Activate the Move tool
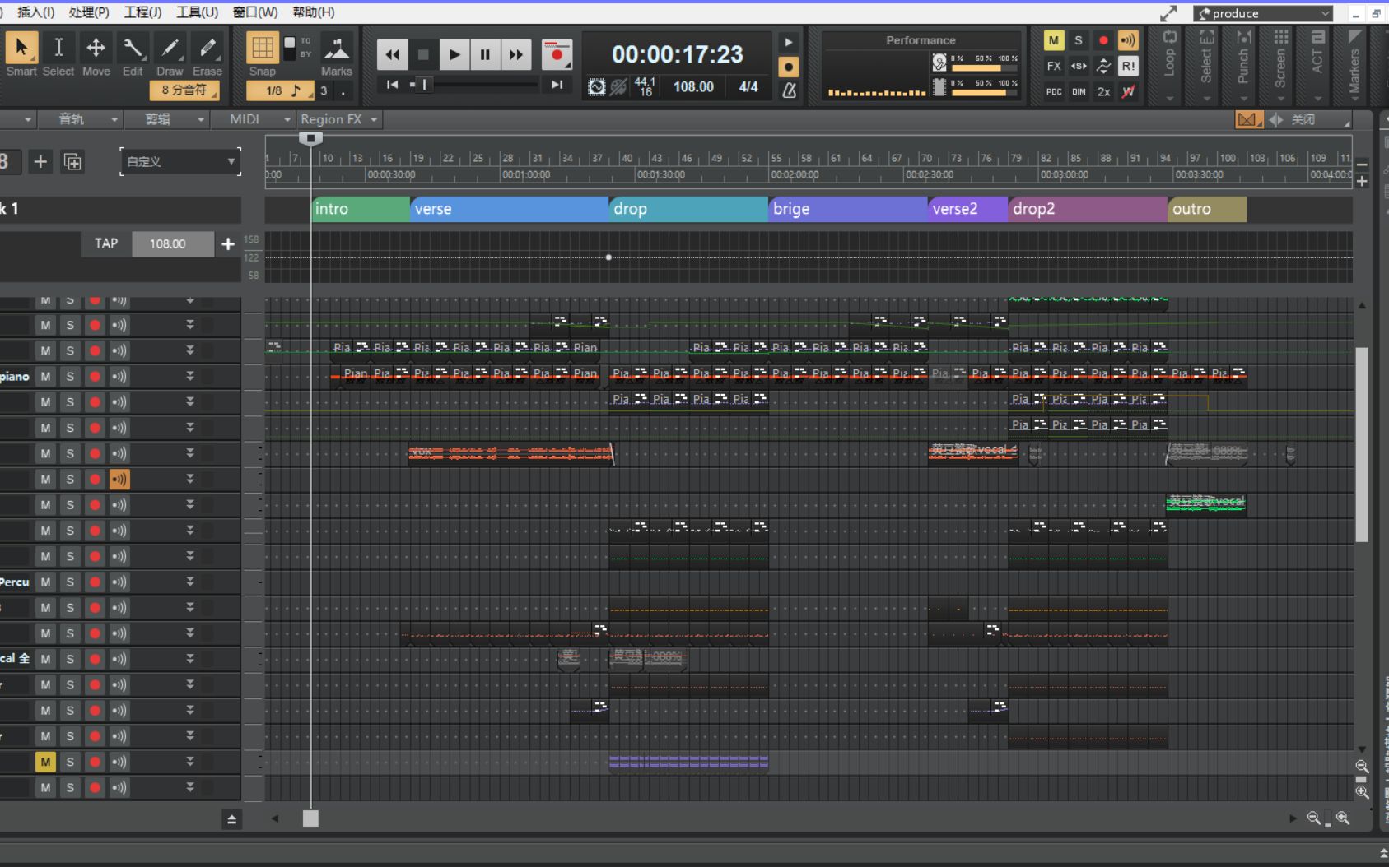The height and width of the screenshot is (867, 1389). click(x=96, y=49)
